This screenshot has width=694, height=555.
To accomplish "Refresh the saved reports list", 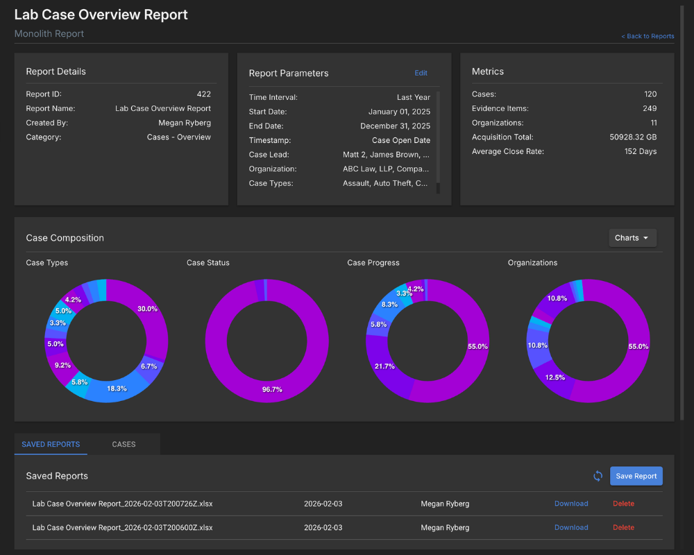I will coord(598,476).
